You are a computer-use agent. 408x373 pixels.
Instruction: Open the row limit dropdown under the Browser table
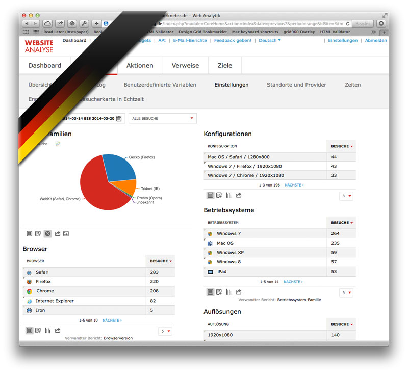(x=165, y=331)
